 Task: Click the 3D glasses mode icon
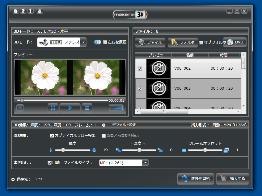[44, 42]
